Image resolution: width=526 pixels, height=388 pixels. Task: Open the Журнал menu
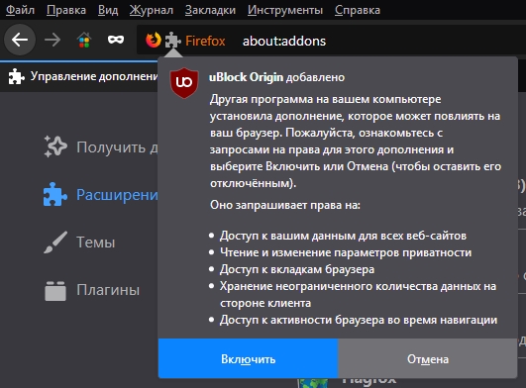152,10
